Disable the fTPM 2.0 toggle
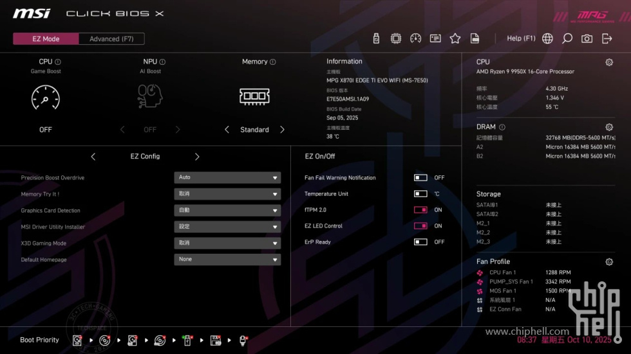This screenshot has height=354, width=631. point(420,210)
